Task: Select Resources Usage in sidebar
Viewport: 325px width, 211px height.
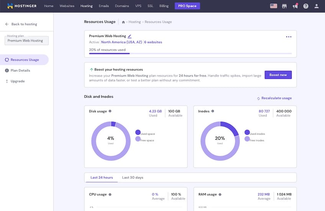Action: tap(24, 60)
